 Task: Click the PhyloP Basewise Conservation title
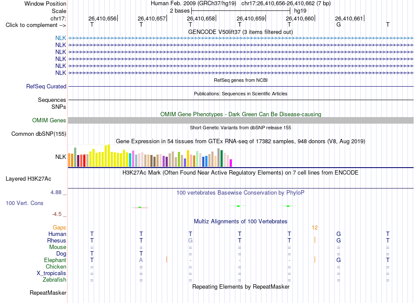point(241,193)
